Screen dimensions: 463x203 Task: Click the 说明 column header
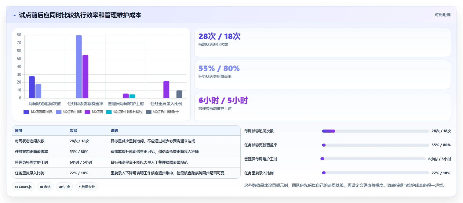(114, 131)
